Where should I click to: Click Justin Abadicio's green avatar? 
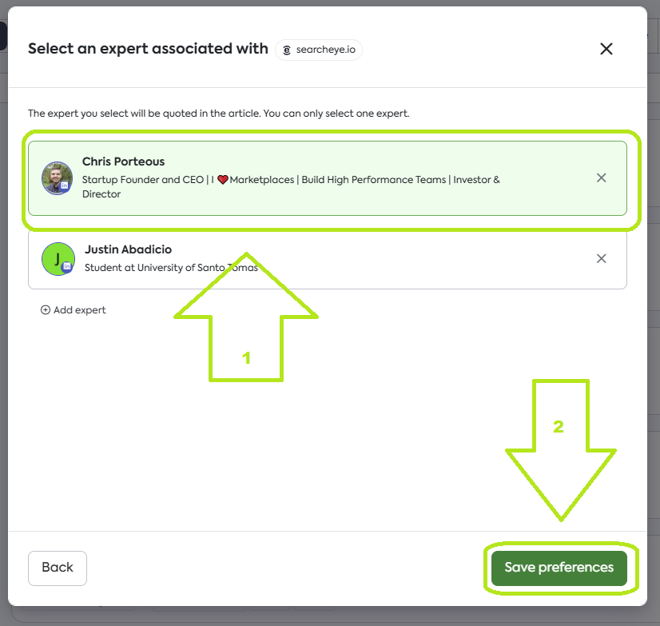coord(56,257)
